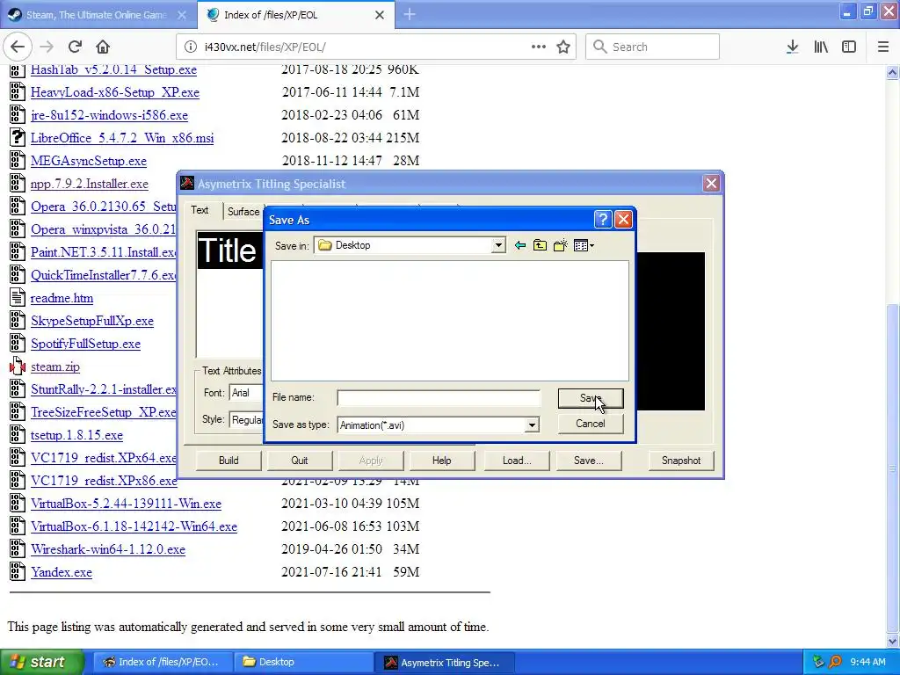Open the View menu icon in Save As

pos(584,246)
